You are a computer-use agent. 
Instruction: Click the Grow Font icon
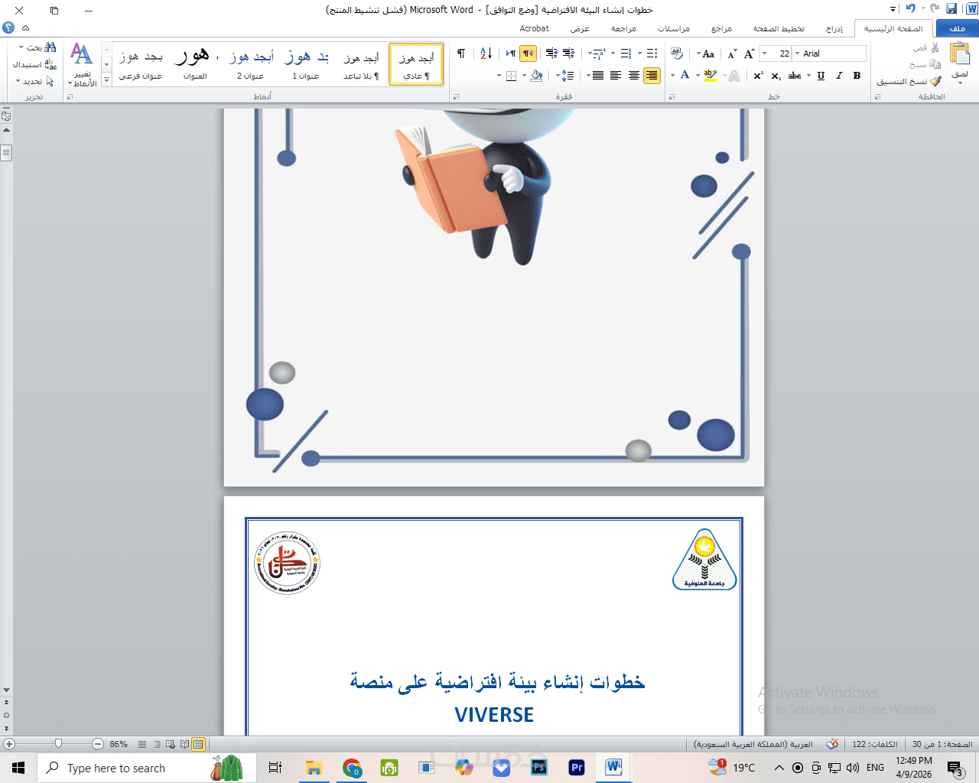coord(749,54)
